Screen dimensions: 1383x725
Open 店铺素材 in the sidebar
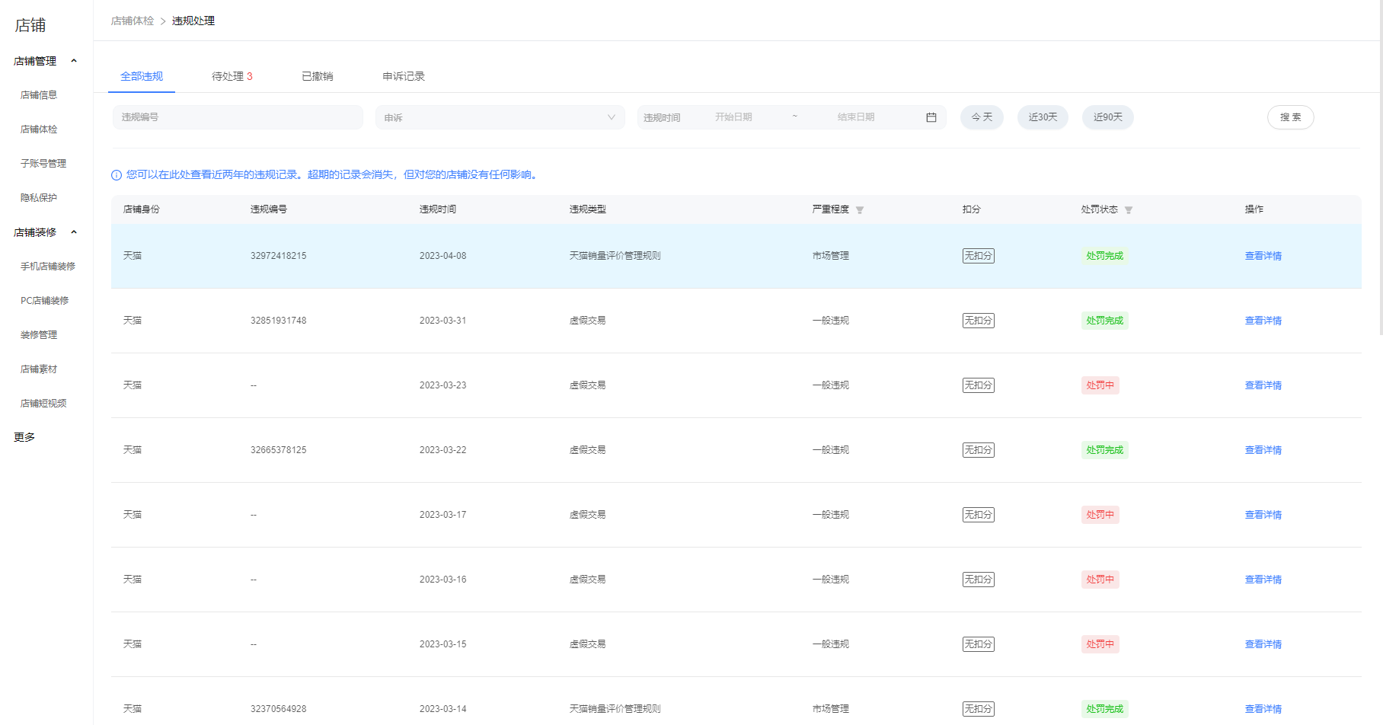[x=39, y=369]
